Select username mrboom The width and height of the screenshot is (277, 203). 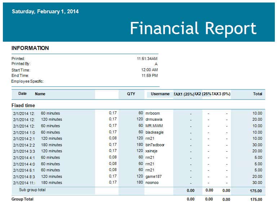point(153,113)
